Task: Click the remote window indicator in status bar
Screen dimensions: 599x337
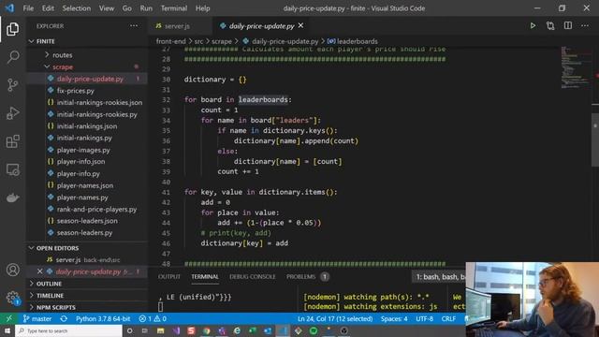Action: tap(9, 318)
